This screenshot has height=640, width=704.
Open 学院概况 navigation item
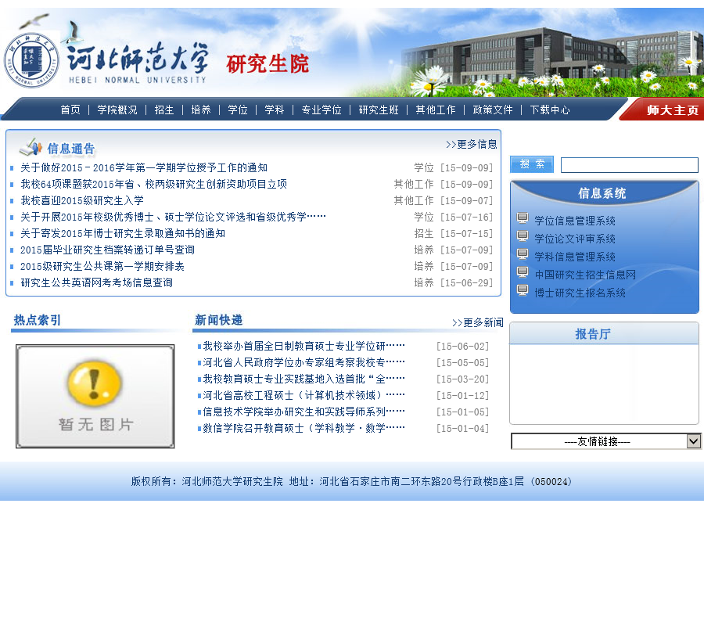[117, 110]
